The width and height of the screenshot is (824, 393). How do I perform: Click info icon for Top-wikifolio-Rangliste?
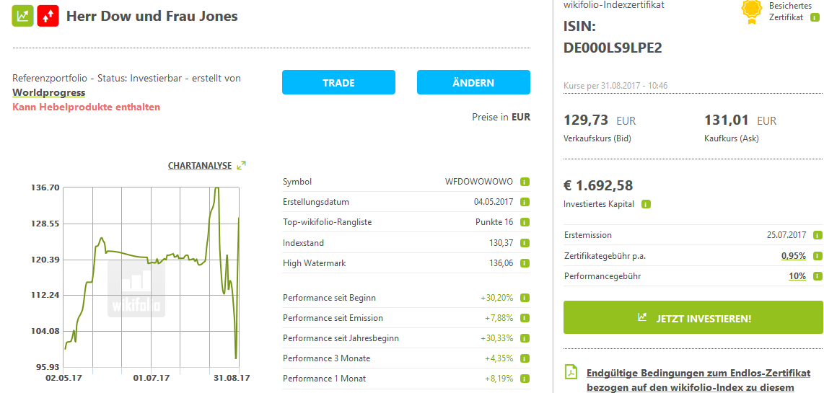[525, 222]
